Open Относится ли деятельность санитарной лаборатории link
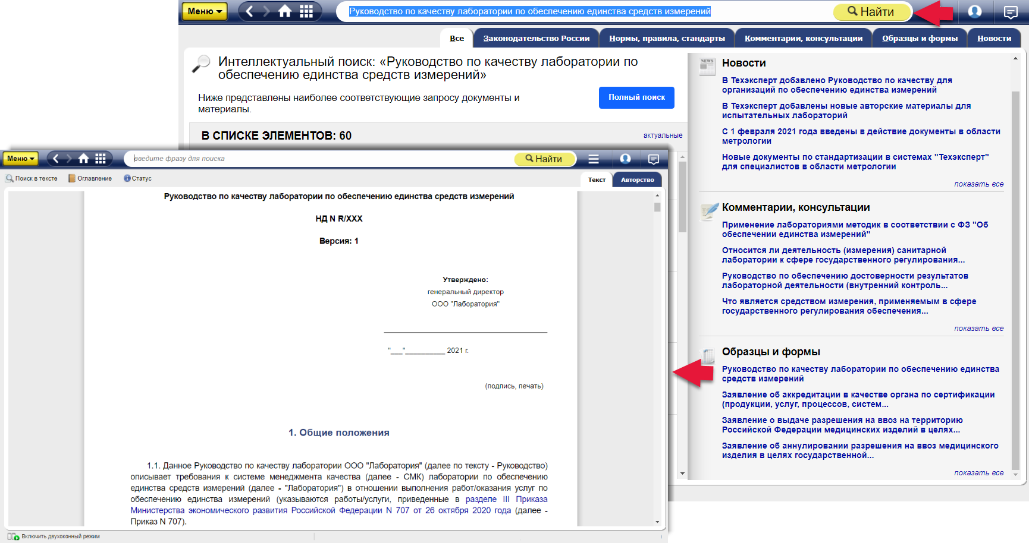This screenshot has height=543, width=1029. pos(843,255)
